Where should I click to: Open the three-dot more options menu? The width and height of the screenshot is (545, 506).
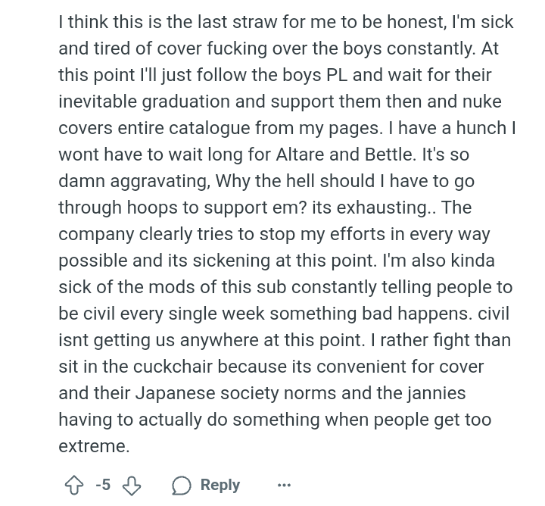[284, 485]
